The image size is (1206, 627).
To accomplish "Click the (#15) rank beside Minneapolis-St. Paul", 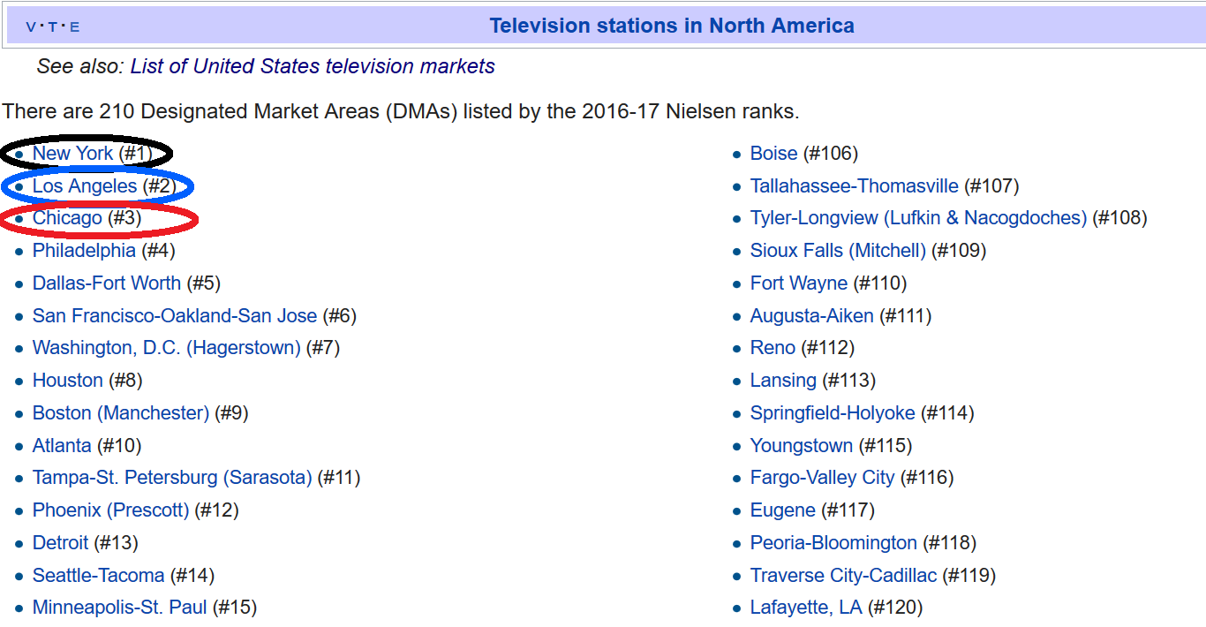I will (x=235, y=608).
